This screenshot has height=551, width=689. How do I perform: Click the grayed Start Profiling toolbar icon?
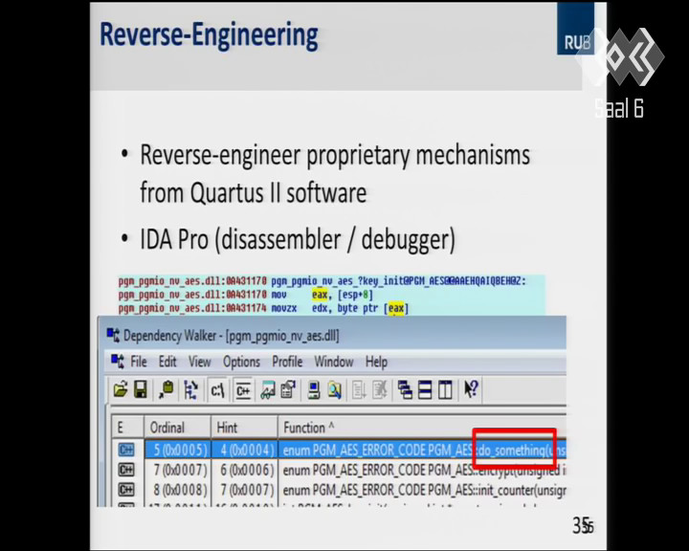coord(359,389)
